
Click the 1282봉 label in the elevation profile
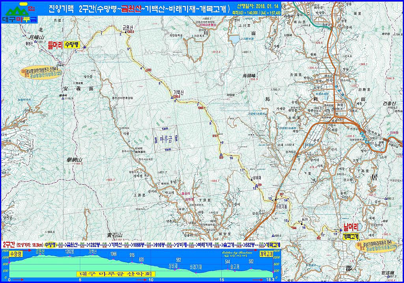point(69,251)
